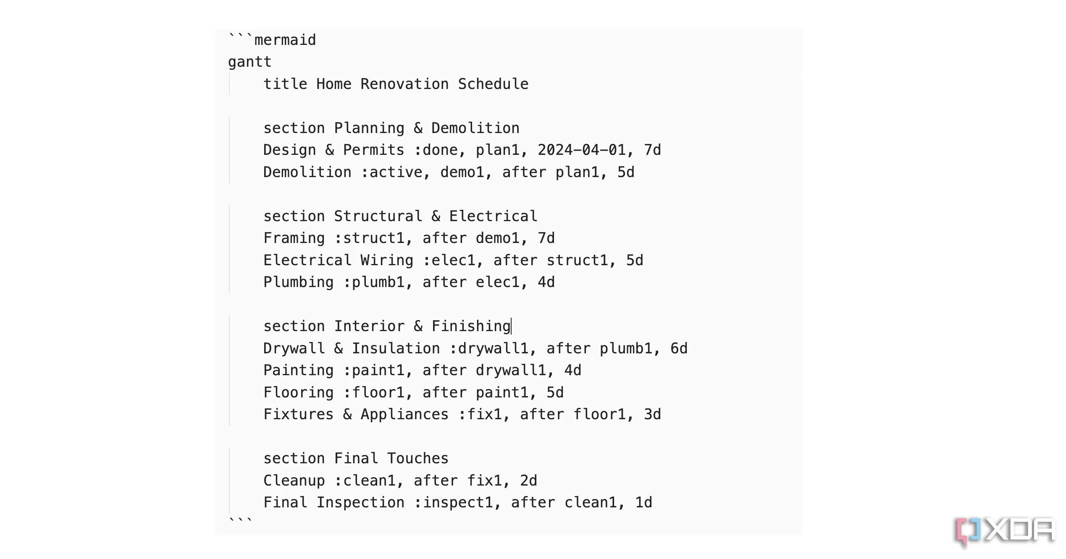Image resolution: width=1066 pixels, height=559 pixels.
Task: Click 'section Final Touches' heading line
Action: (356, 458)
